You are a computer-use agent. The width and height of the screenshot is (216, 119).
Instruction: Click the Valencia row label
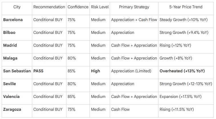(x=11, y=97)
